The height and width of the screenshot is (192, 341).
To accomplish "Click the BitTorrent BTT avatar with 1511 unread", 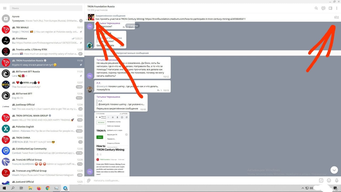I will [x=6, y=95].
